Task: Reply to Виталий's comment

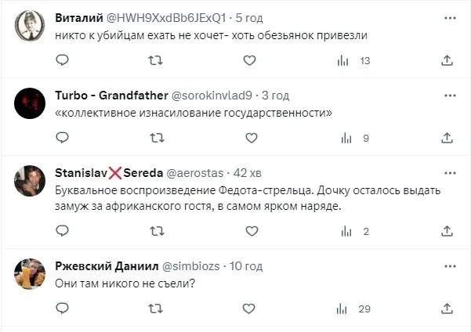Action: pyautogui.click(x=63, y=60)
